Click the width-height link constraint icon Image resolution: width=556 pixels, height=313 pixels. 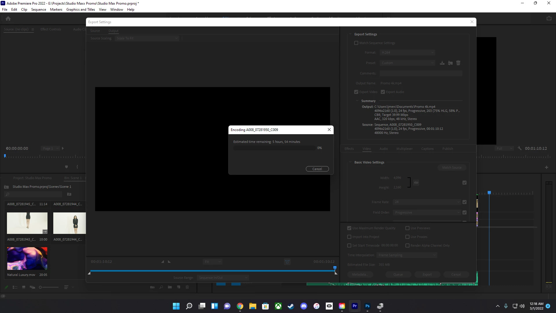416,183
